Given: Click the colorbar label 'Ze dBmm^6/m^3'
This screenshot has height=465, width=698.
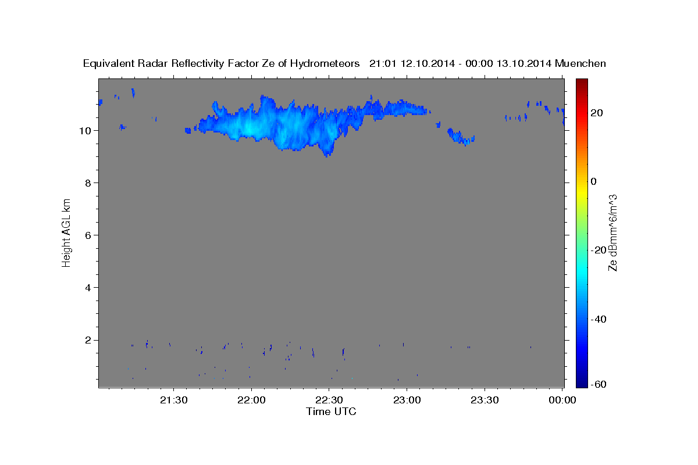Looking at the screenshot, I should (612, 233).
